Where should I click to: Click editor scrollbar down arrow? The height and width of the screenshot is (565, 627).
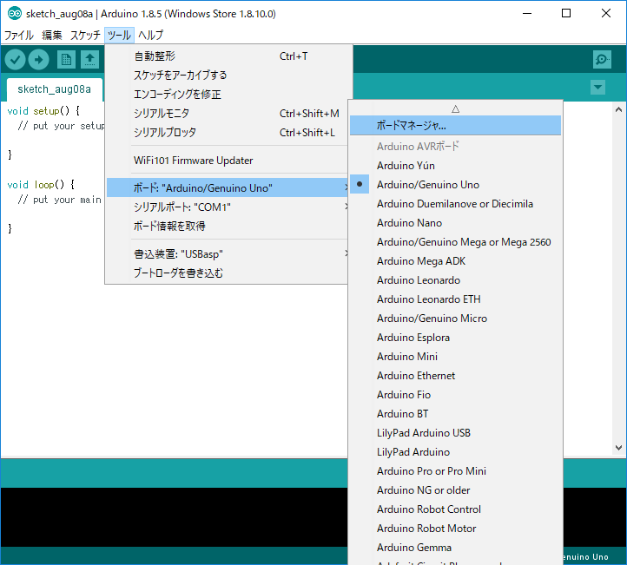tap(618, 448)
